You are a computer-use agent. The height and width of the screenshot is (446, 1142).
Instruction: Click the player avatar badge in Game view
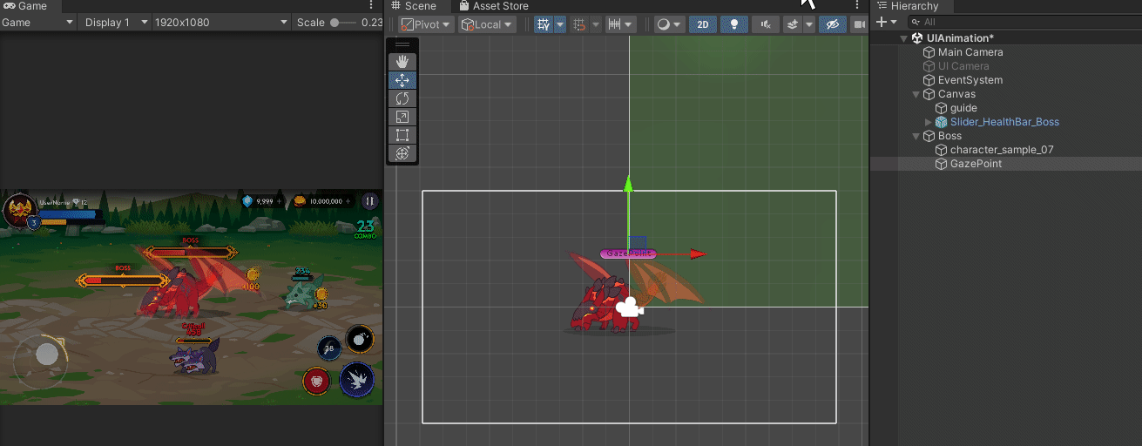tap(18, 210)
